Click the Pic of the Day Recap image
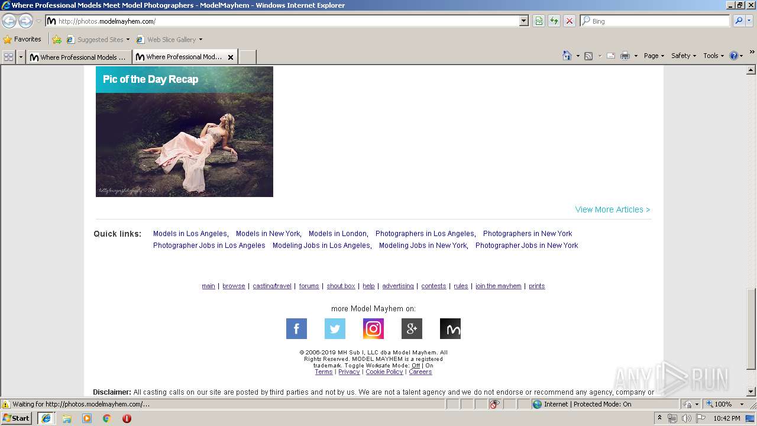Image resolution: width=757 pixels, height=426 pixels. click(185, 131)
